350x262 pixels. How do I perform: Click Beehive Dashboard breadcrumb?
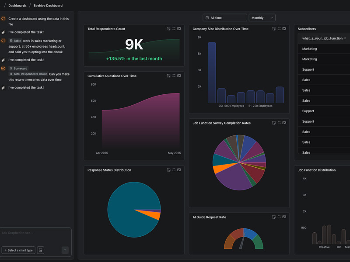48,6
